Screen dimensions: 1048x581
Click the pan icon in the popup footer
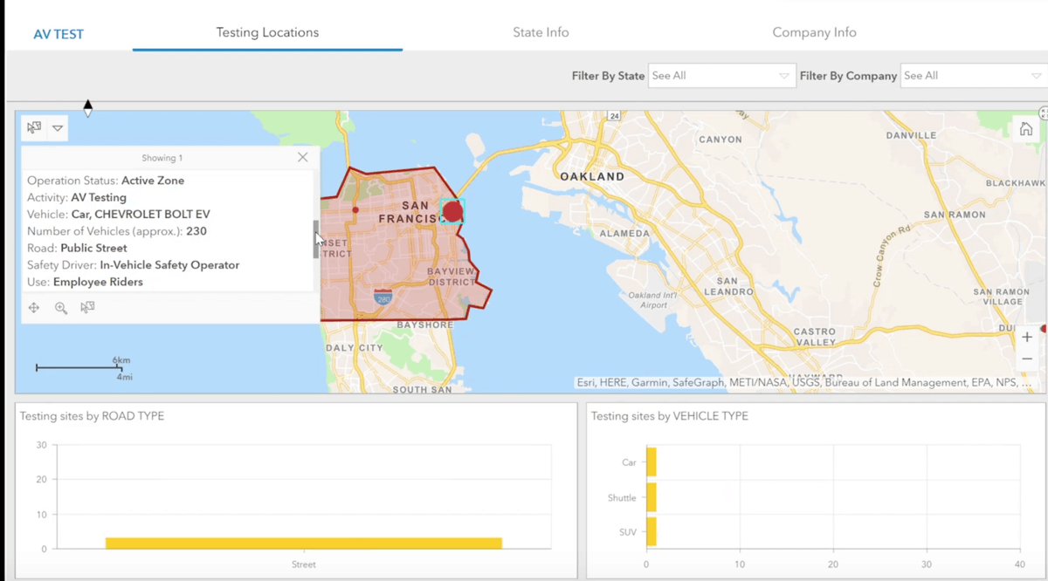click(34, 308)
